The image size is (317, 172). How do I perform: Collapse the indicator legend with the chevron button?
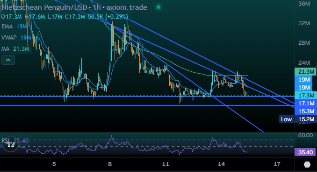click(8, 60)
